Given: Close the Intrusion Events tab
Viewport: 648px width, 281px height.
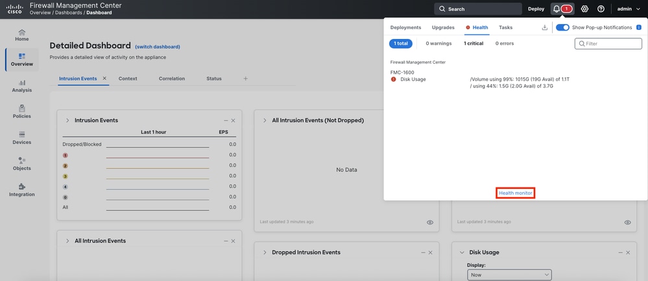Looking at the screenshot, I should tap(104, 78).
